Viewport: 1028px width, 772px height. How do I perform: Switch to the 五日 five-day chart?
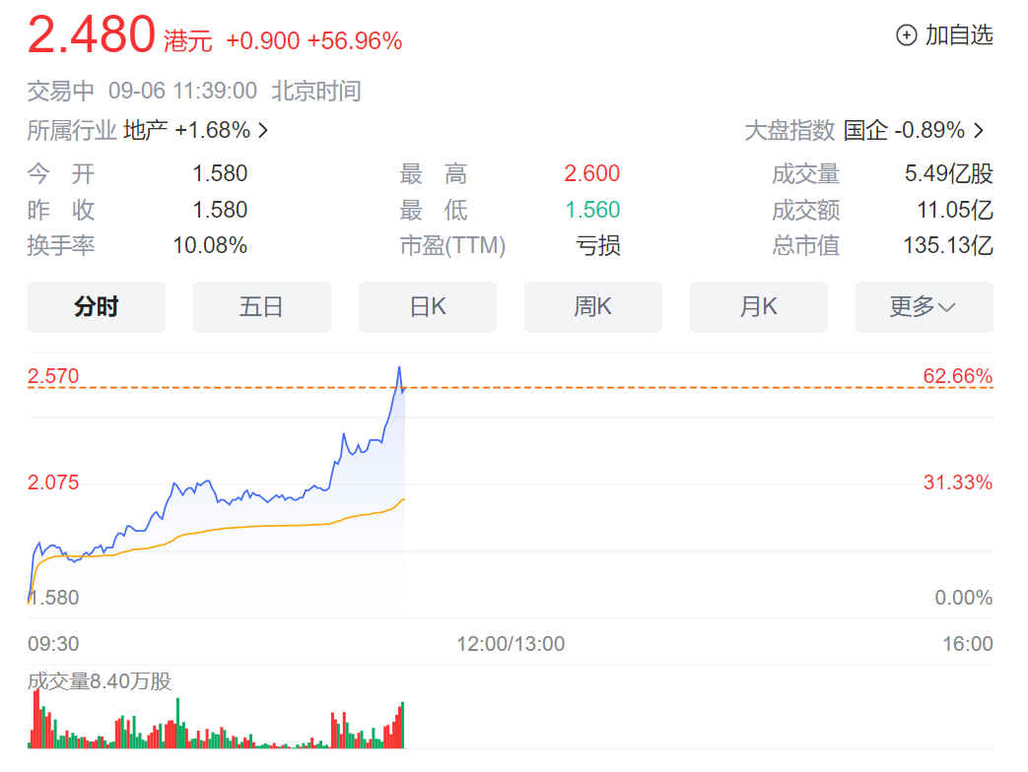click(261, 307)
